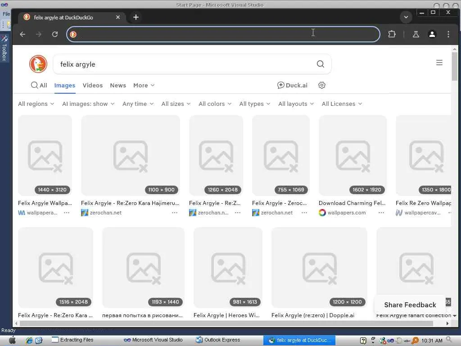Viewport: 461px width, 346px height.
Task: Open search settings gear icon
Action: 321,85
